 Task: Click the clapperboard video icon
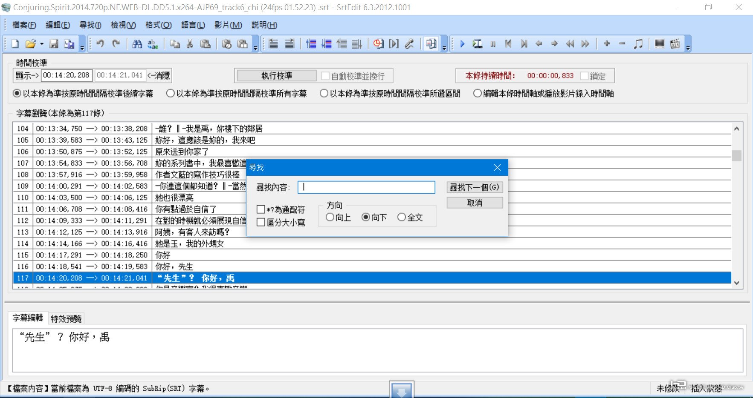tap(675, 44)
